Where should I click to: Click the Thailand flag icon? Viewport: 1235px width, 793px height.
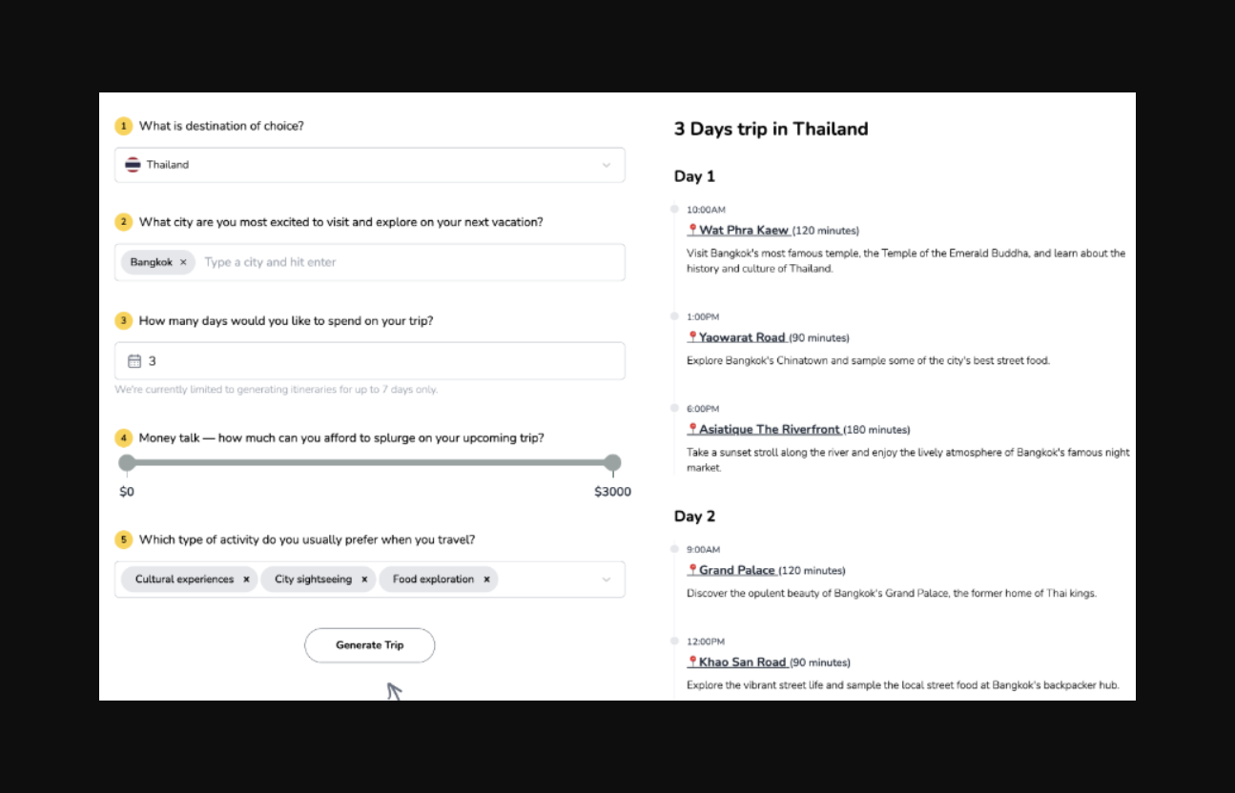133,165
